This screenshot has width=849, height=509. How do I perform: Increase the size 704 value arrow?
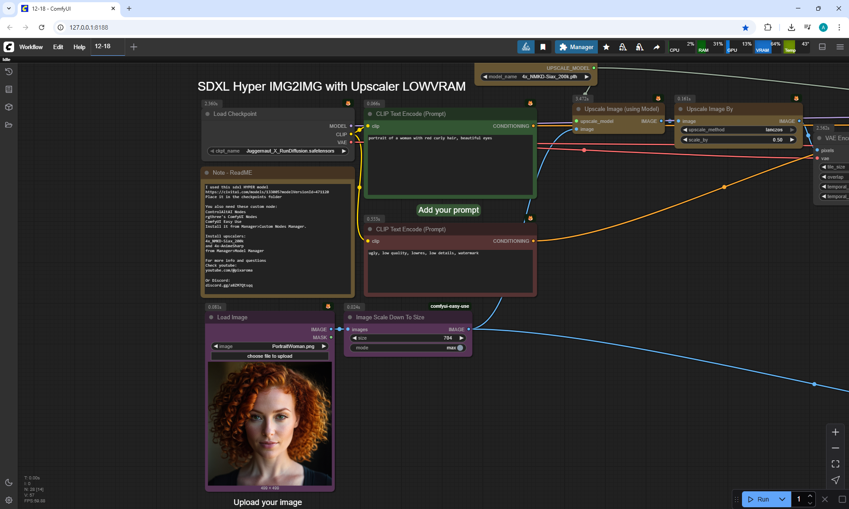[462, 338]
